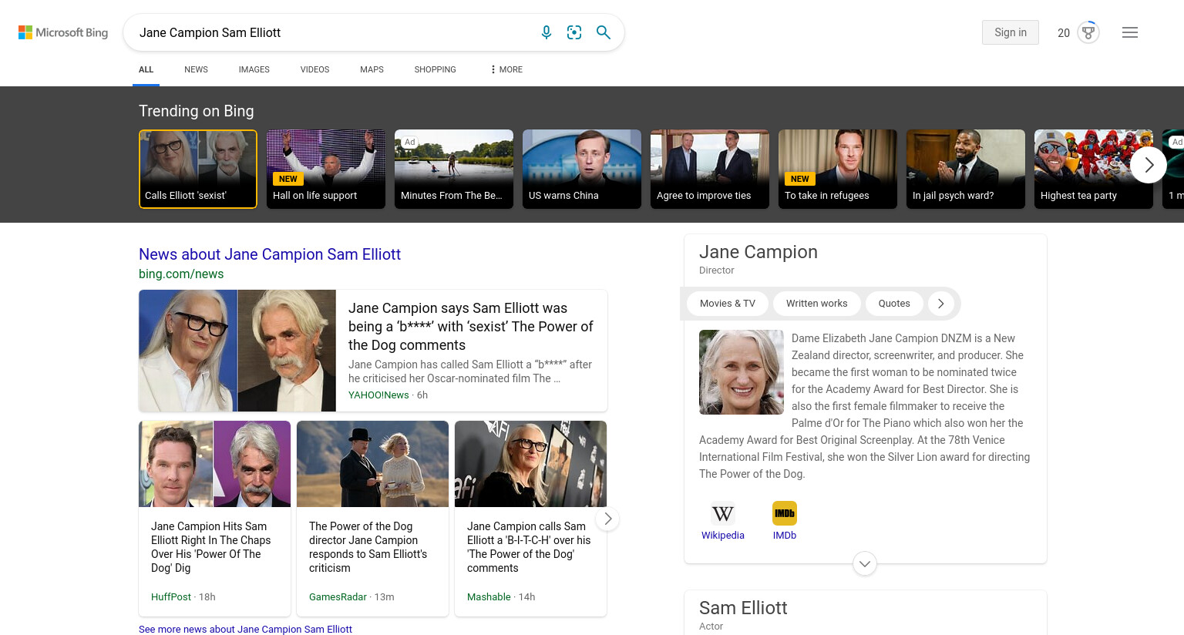
Task: Click the Sam Elliott panel title
Action: (743, 608)
